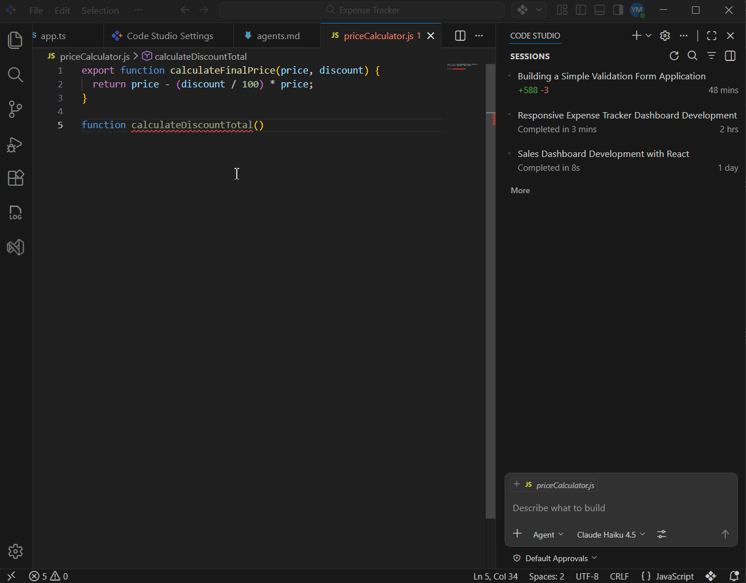The width and height of the screenshot is (746, 583).
Task: Open Source Control view
Action: (x=16, y=109)
